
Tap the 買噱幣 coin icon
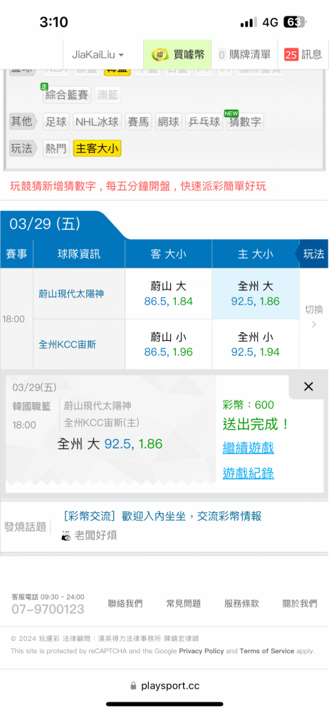160,55
